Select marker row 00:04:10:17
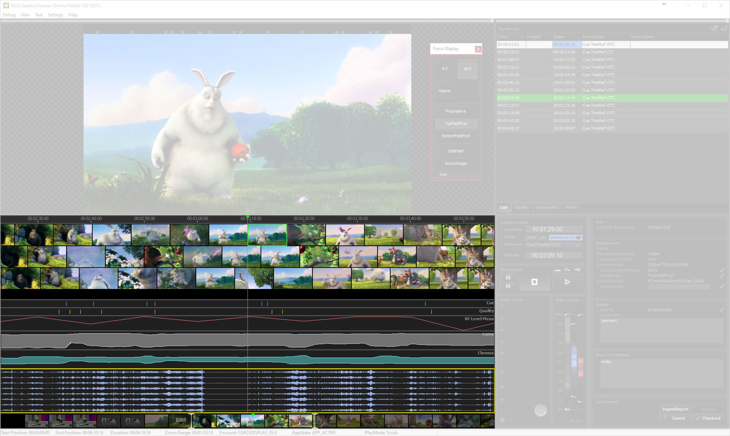 point(612,128)
